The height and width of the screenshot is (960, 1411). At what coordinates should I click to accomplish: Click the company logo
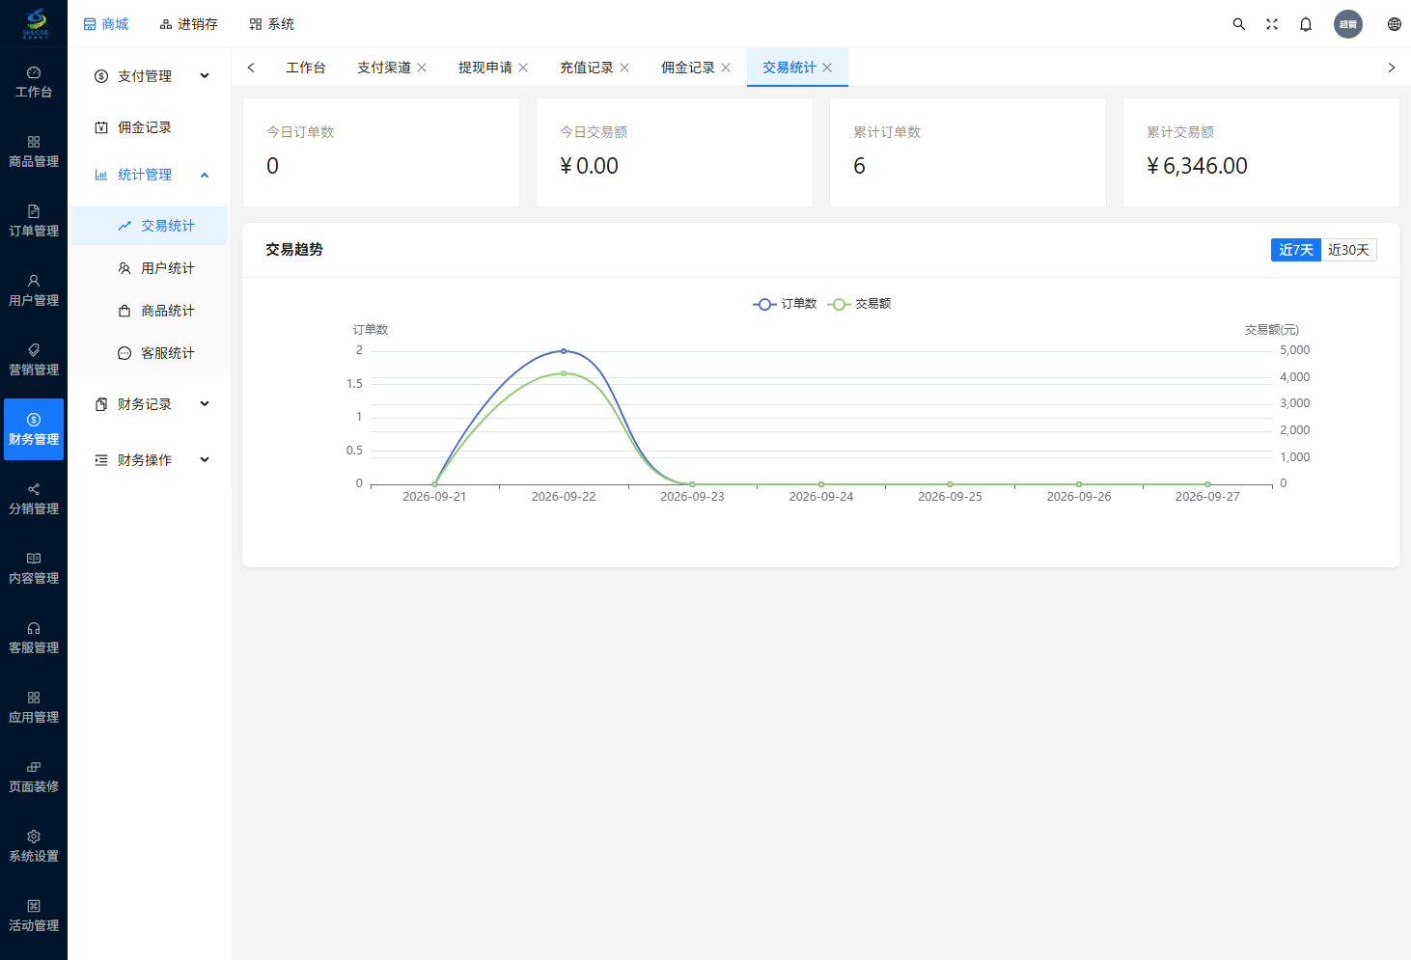click(35, 23)
